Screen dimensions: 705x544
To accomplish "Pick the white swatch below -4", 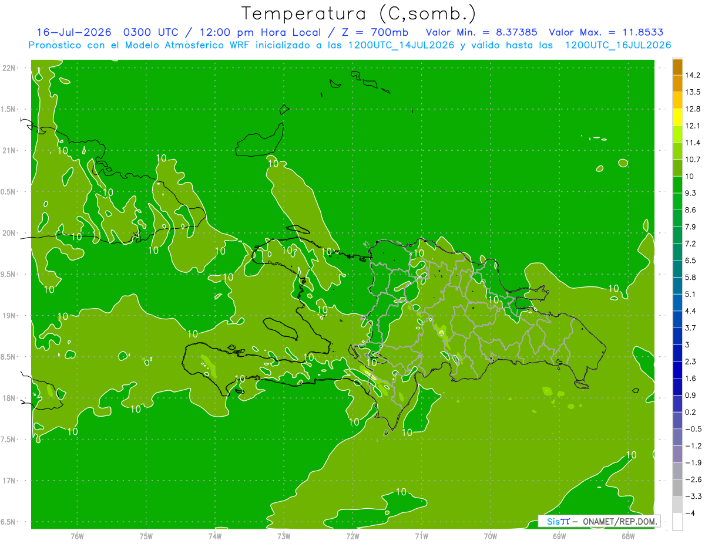I will tap(677, 522).
